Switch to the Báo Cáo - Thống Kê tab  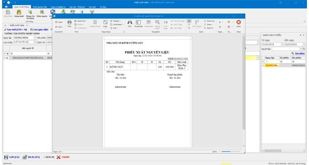coord(75,7)
